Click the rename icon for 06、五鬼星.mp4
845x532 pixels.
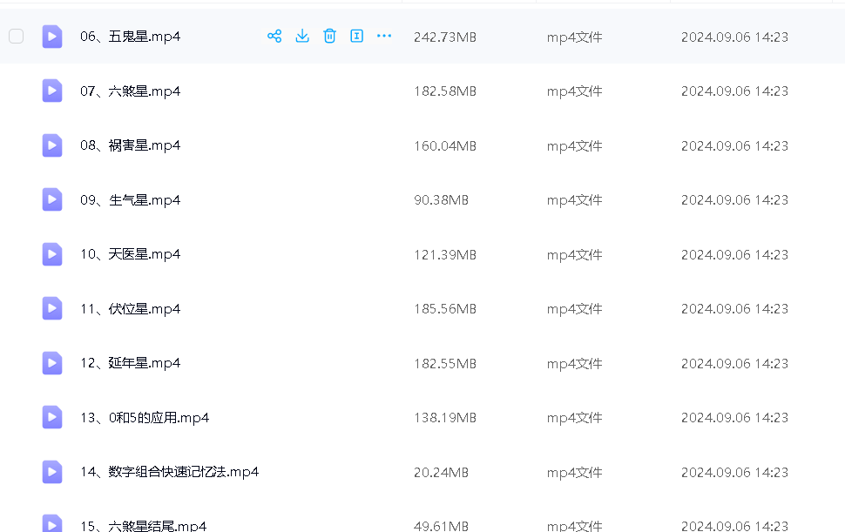click(x=356, y=36)
